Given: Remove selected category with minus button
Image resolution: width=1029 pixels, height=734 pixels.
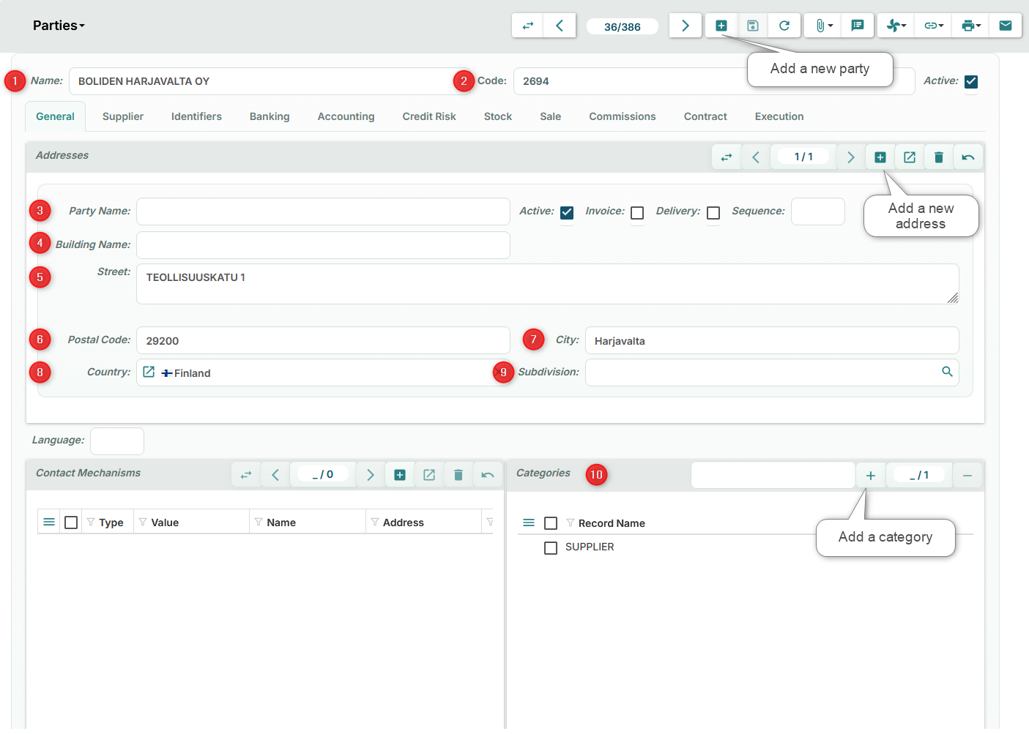Looking at the screenshot, I should tap(967, 476).
